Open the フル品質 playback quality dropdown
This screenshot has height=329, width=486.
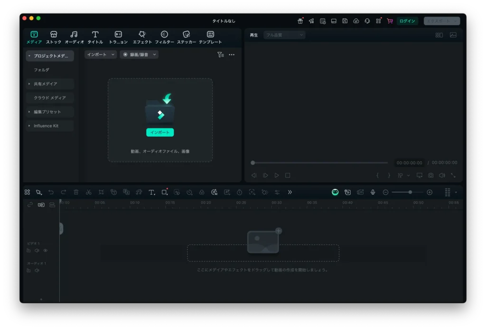pyautogui.click(x=284, y=35)
